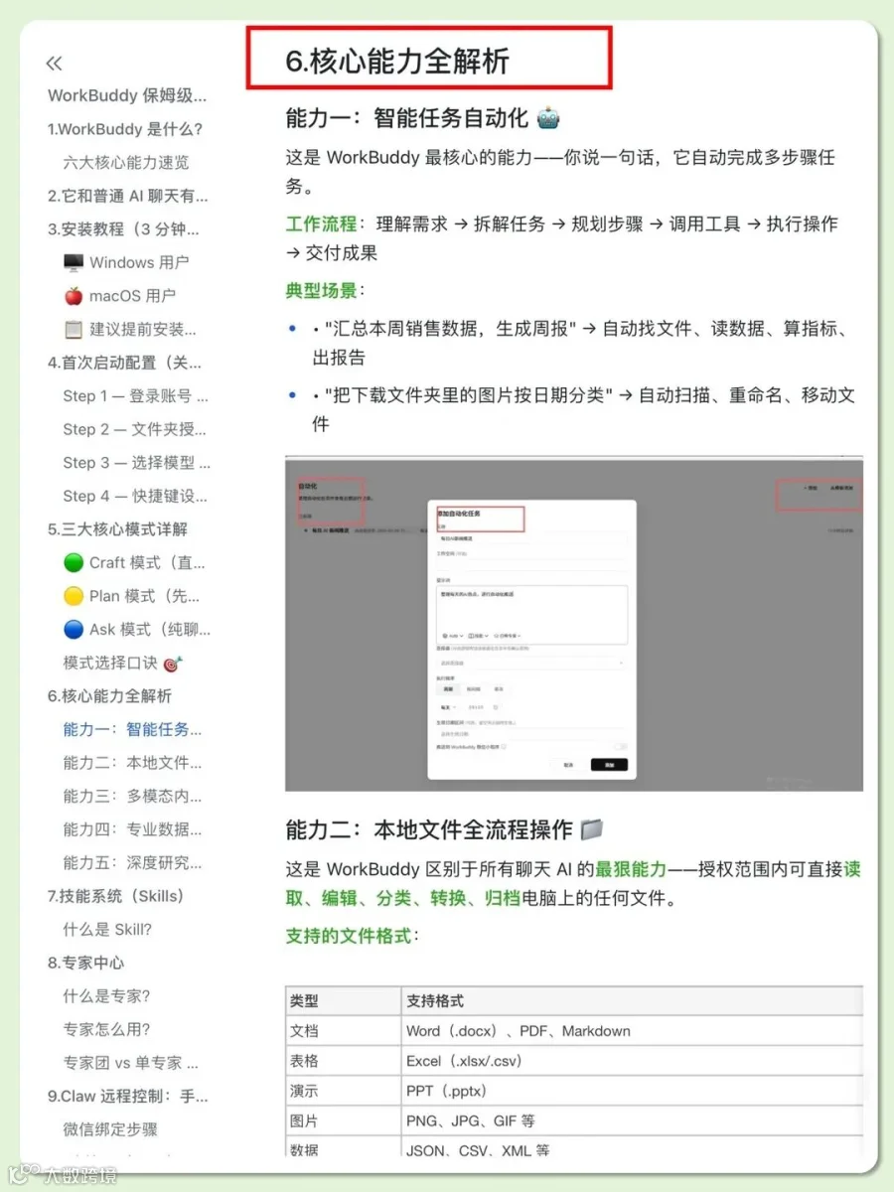Jump to 'Step 1 — 登录账号' entry

pyautogui.click(x=136, y=395)
